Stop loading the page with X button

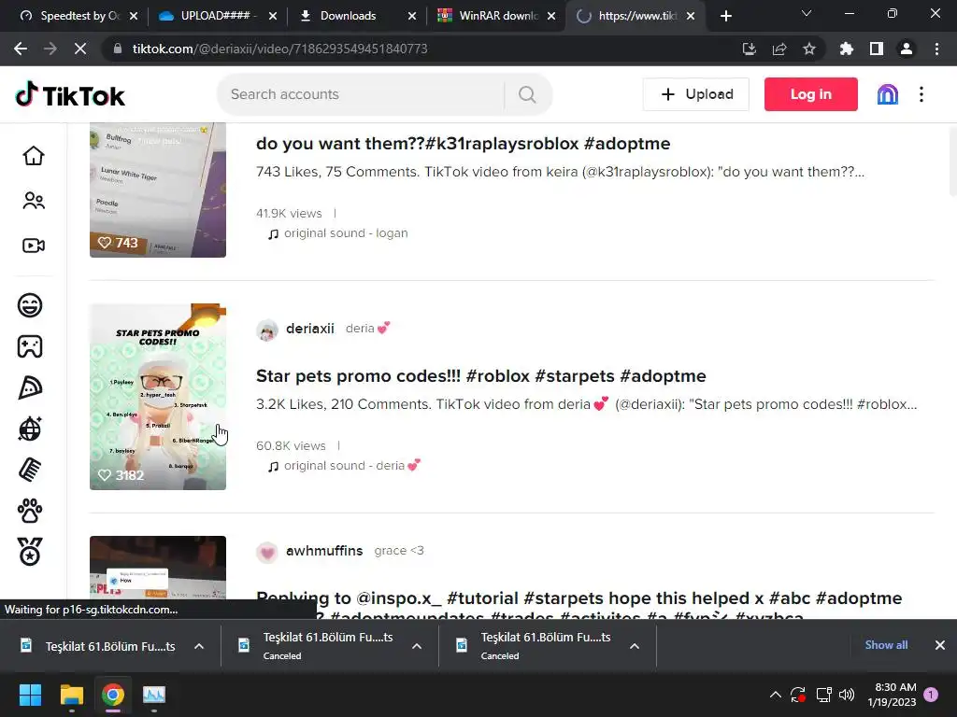(x=80, y=49)
